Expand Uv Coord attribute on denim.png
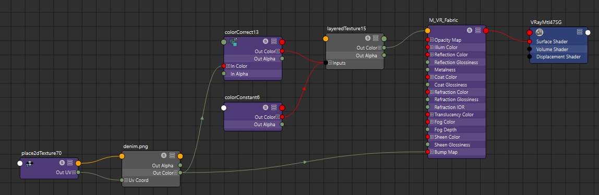 click(126, 180)
